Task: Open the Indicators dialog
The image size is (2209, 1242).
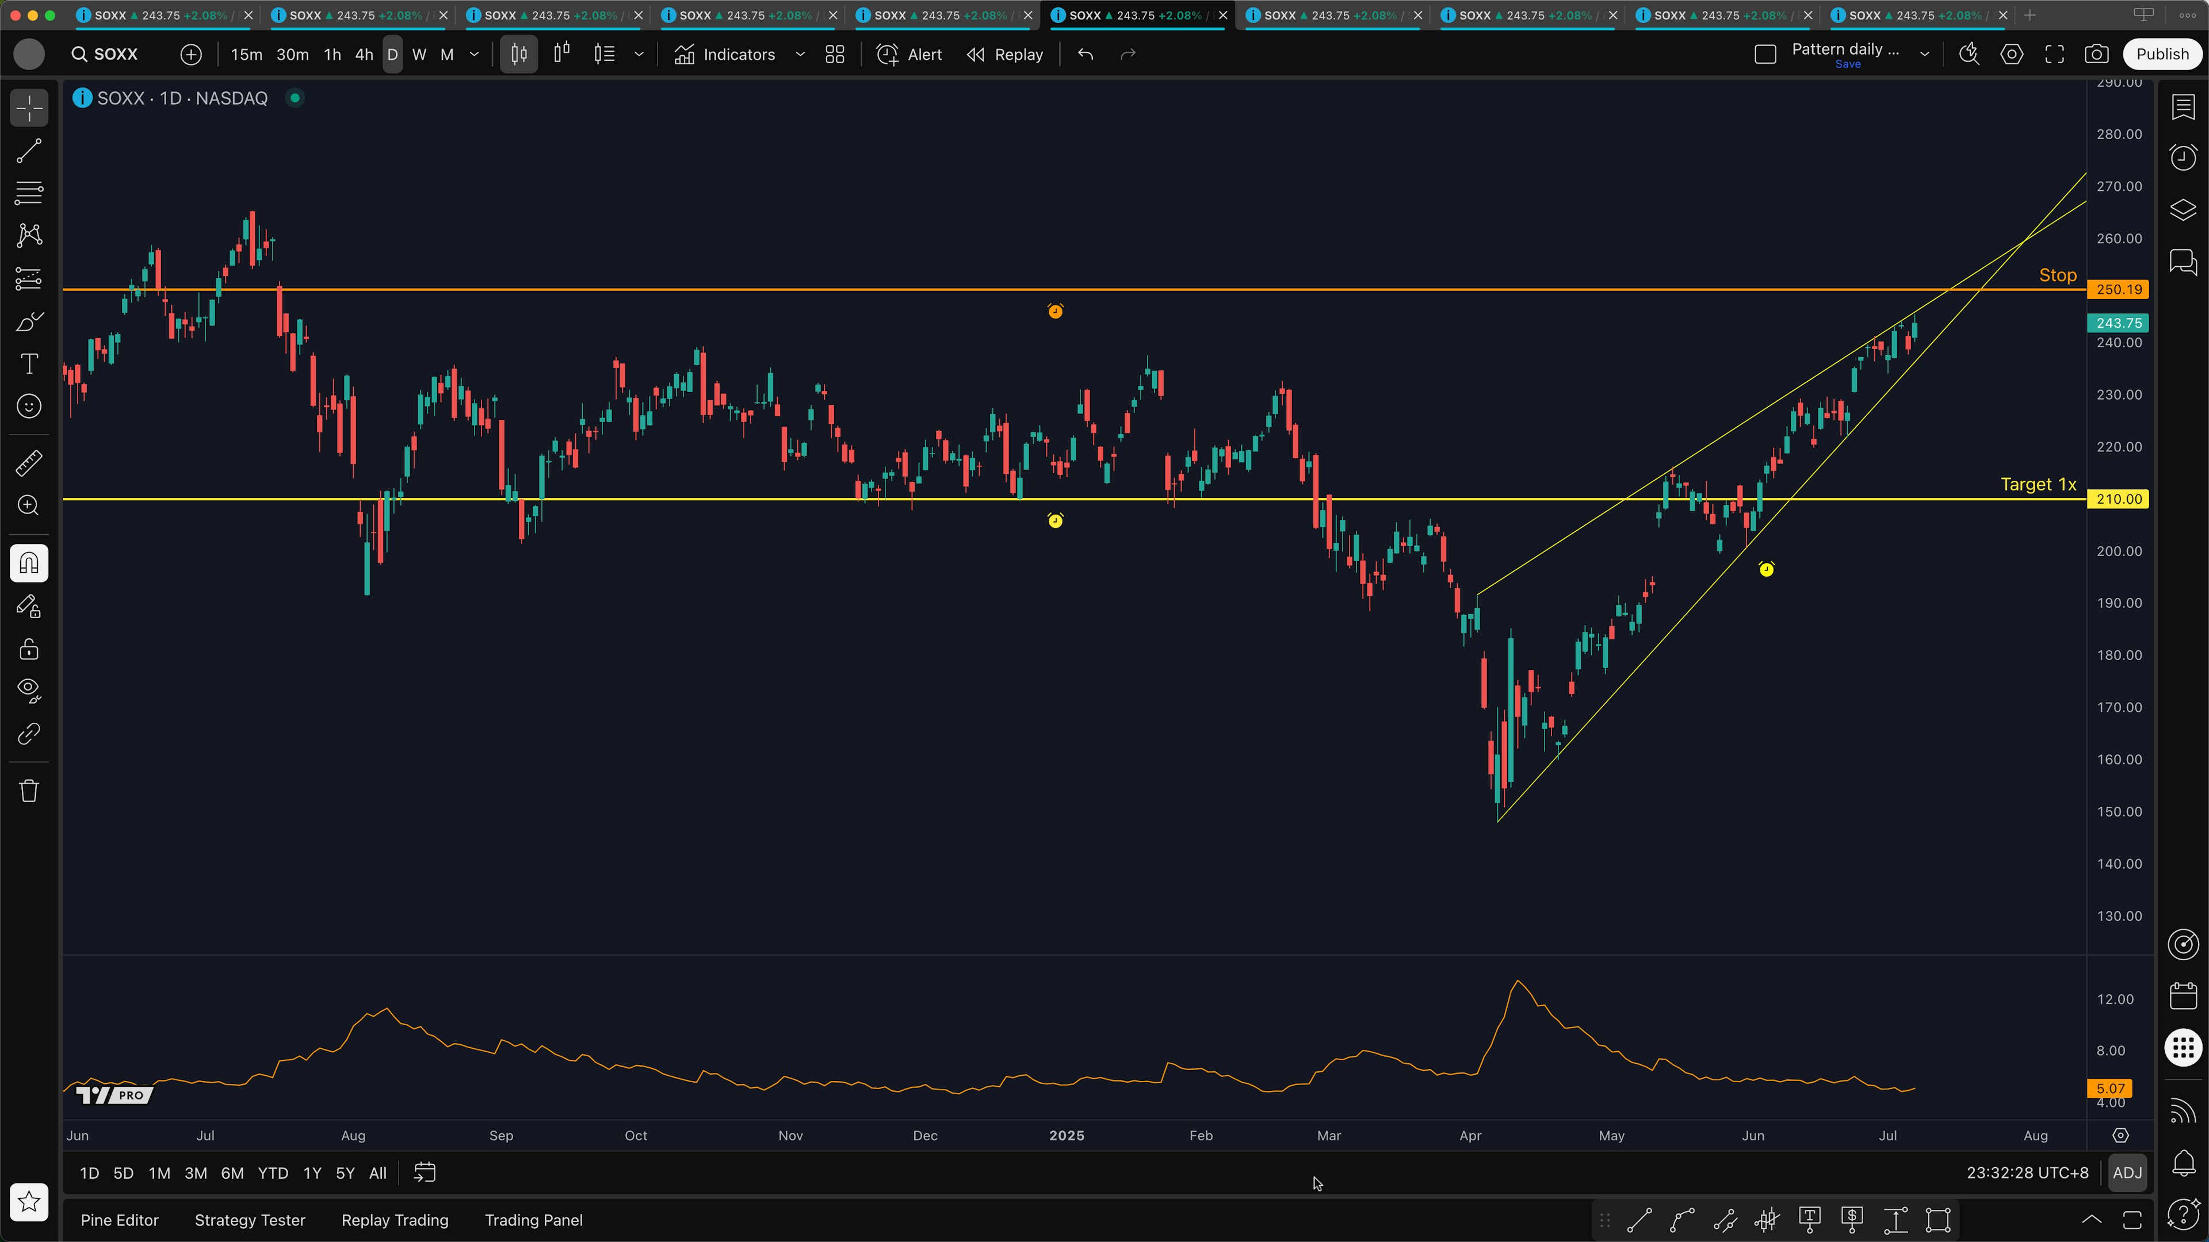Action: (x=725, y=54)
